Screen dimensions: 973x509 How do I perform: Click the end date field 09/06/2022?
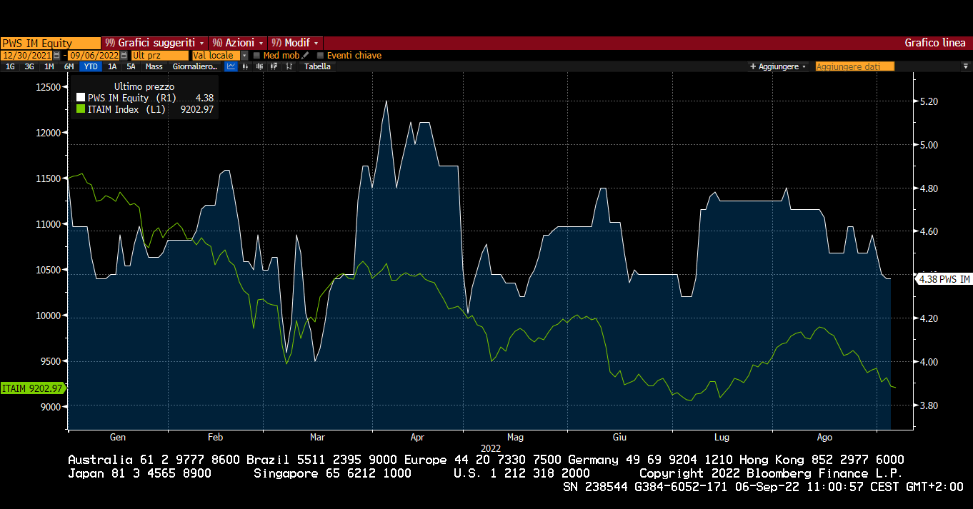click(x=94, y=55)
